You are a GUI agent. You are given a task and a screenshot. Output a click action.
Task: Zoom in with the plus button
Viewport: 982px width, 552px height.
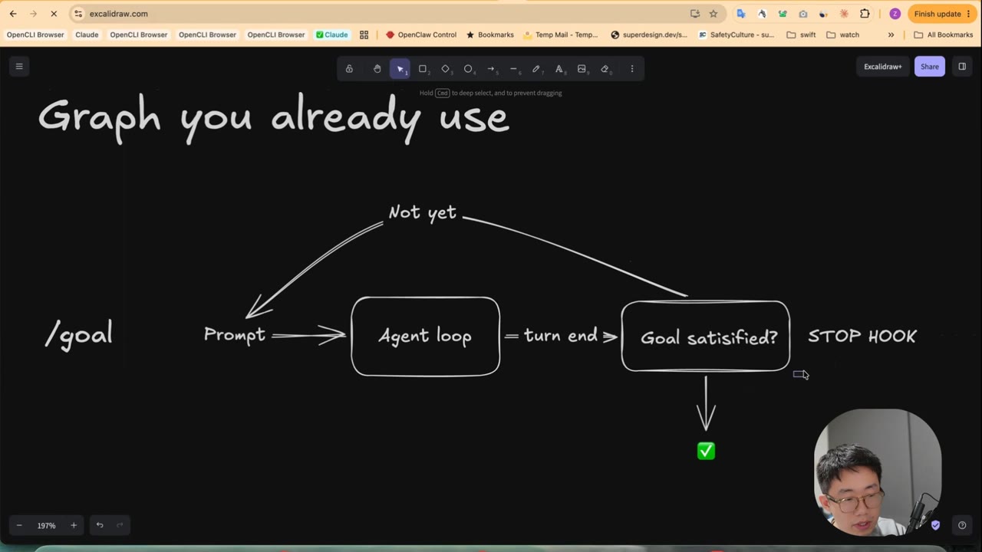[x=74, y=525]
